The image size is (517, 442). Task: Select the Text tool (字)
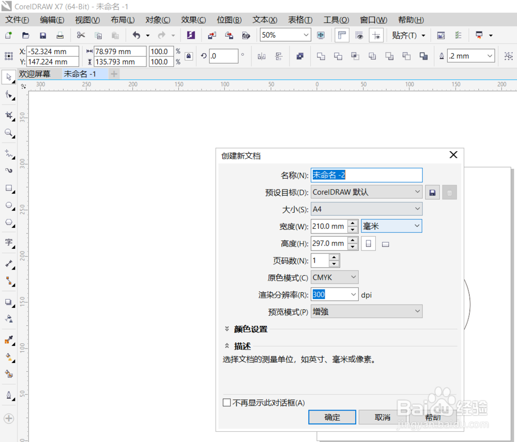[9, 242]
